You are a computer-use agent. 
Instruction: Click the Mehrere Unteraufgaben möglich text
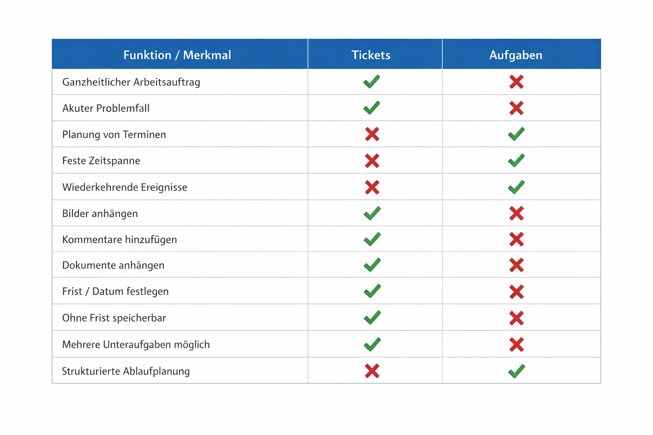point(136,345)
